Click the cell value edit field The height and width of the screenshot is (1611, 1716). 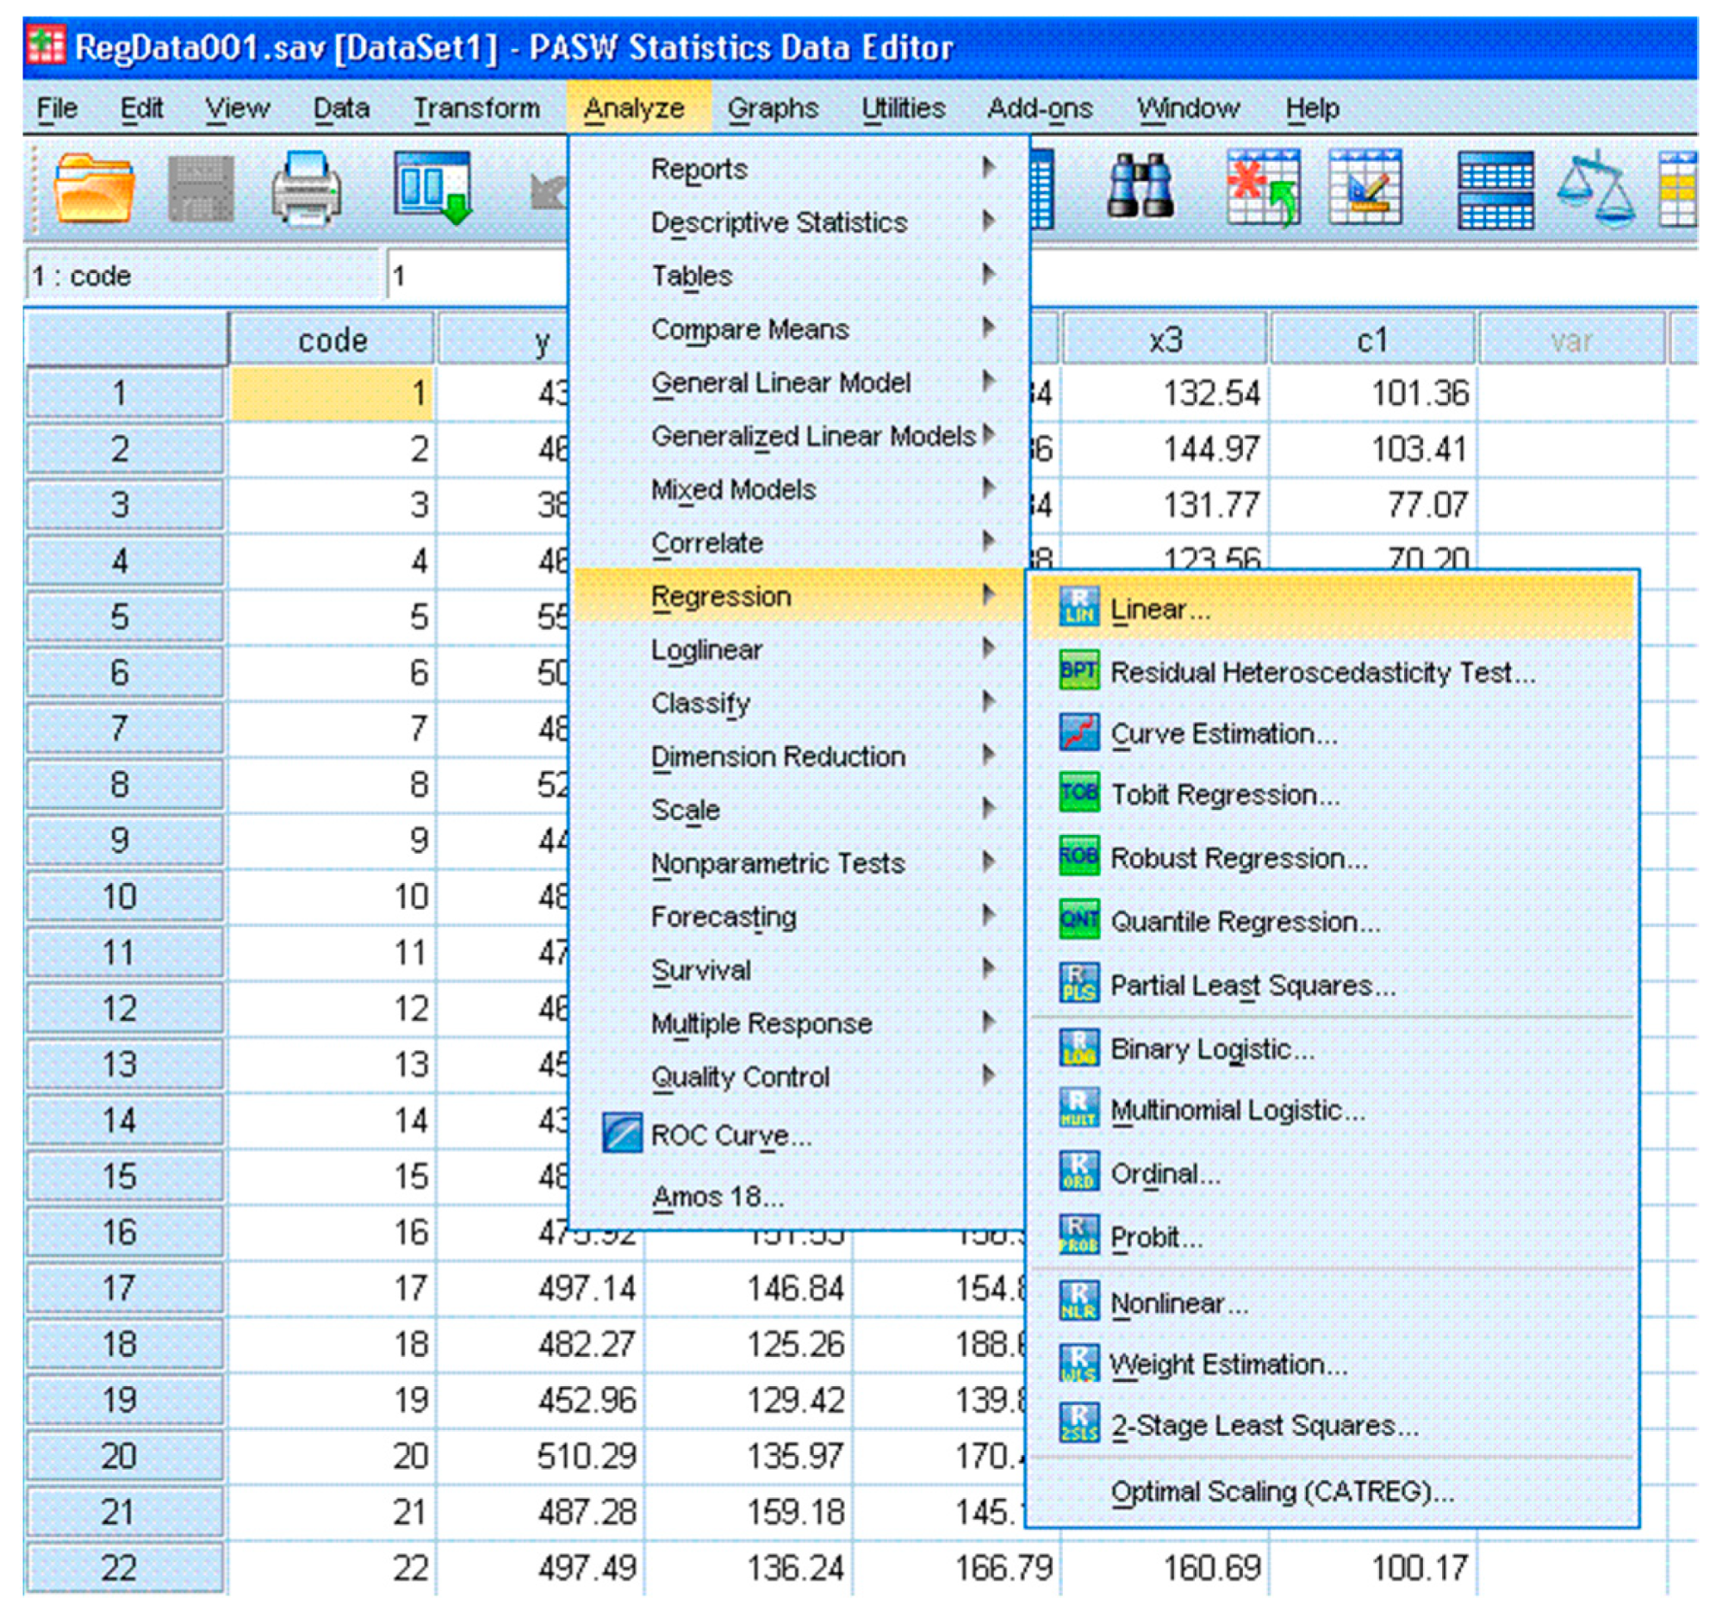(475, 277)
